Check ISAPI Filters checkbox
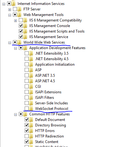 [x=27, y=98]
